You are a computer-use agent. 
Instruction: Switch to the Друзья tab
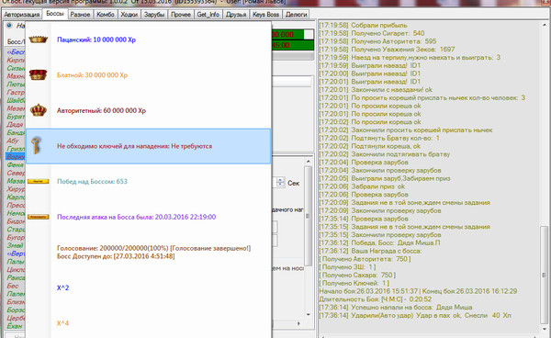pyautogui.click(x=236, y=15)
